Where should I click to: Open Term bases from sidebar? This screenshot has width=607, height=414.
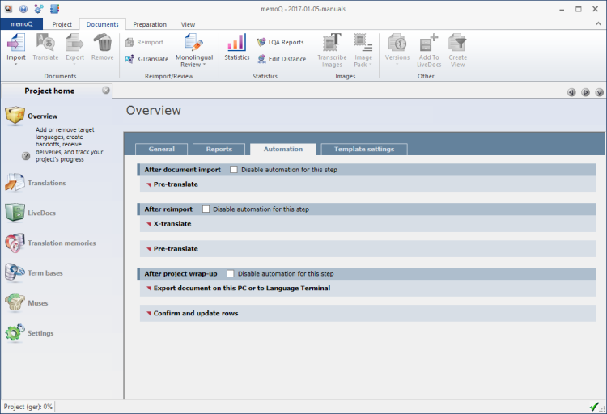pos(45,273)
